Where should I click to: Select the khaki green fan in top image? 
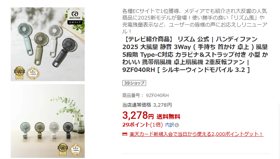coord(40,48)
